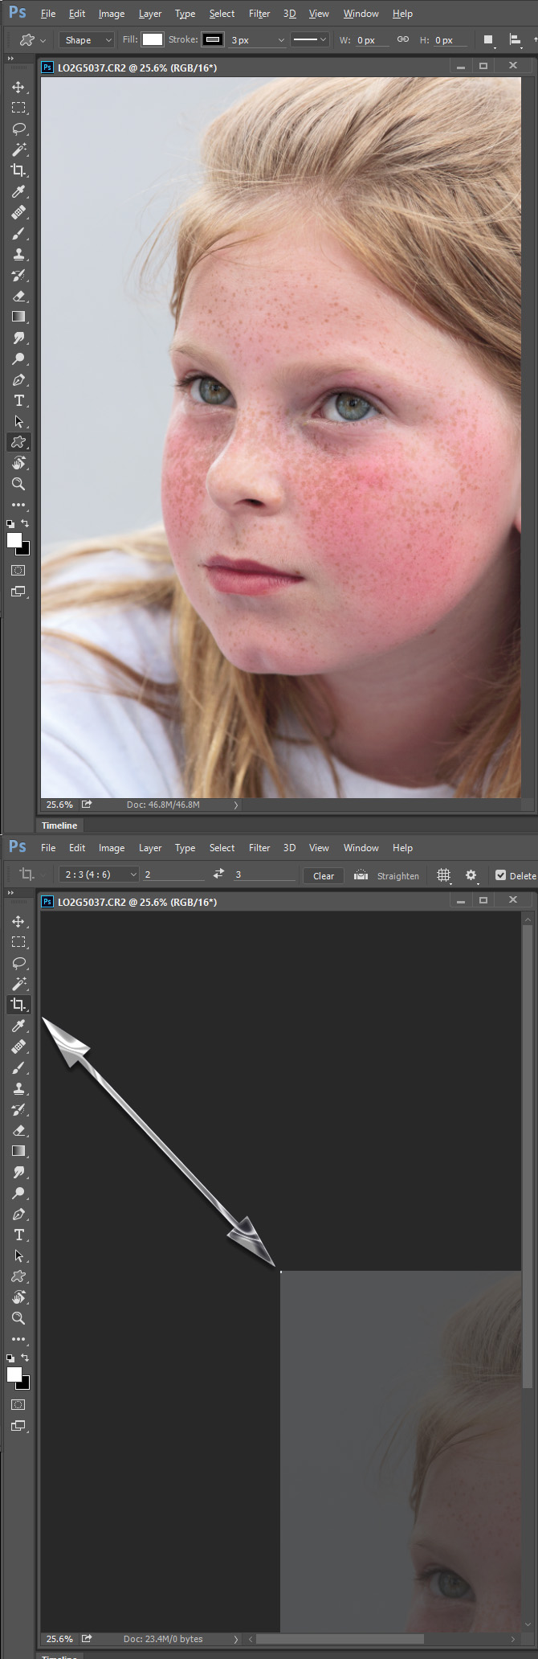Click the shape Stroke color swatch
Image resolution: width=538 pixels, height=1659 pixels.
click(x=213, y=39)
